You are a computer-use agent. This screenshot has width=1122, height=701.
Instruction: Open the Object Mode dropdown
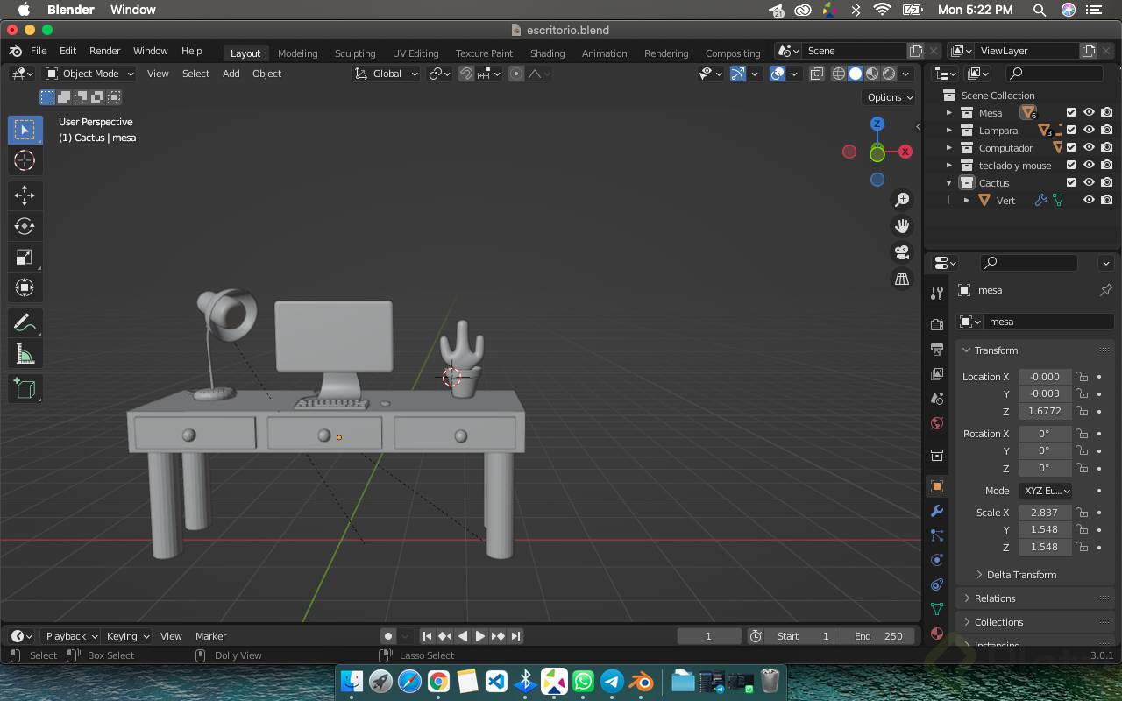89,74
